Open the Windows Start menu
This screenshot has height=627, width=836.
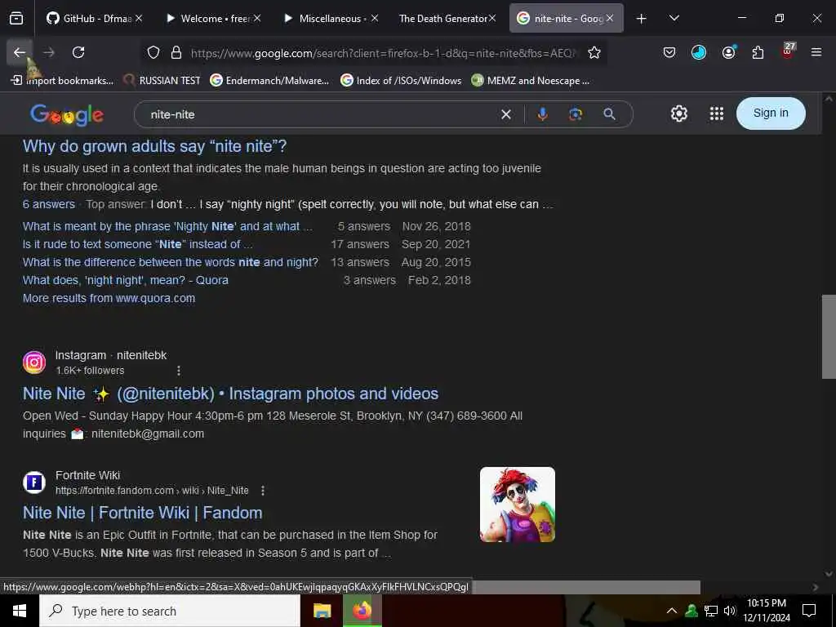pos(20,611)
